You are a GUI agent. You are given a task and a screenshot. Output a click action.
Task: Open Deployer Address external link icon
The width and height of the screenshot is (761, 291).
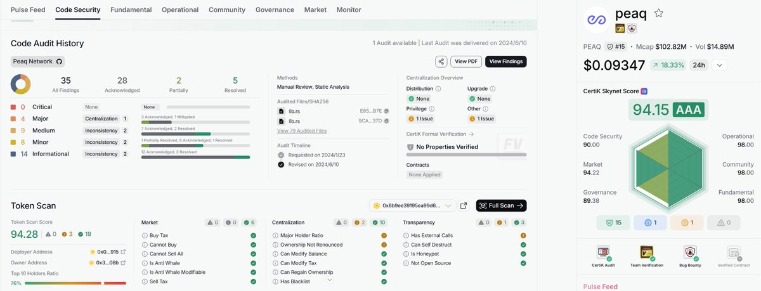(x=124, y=252)
